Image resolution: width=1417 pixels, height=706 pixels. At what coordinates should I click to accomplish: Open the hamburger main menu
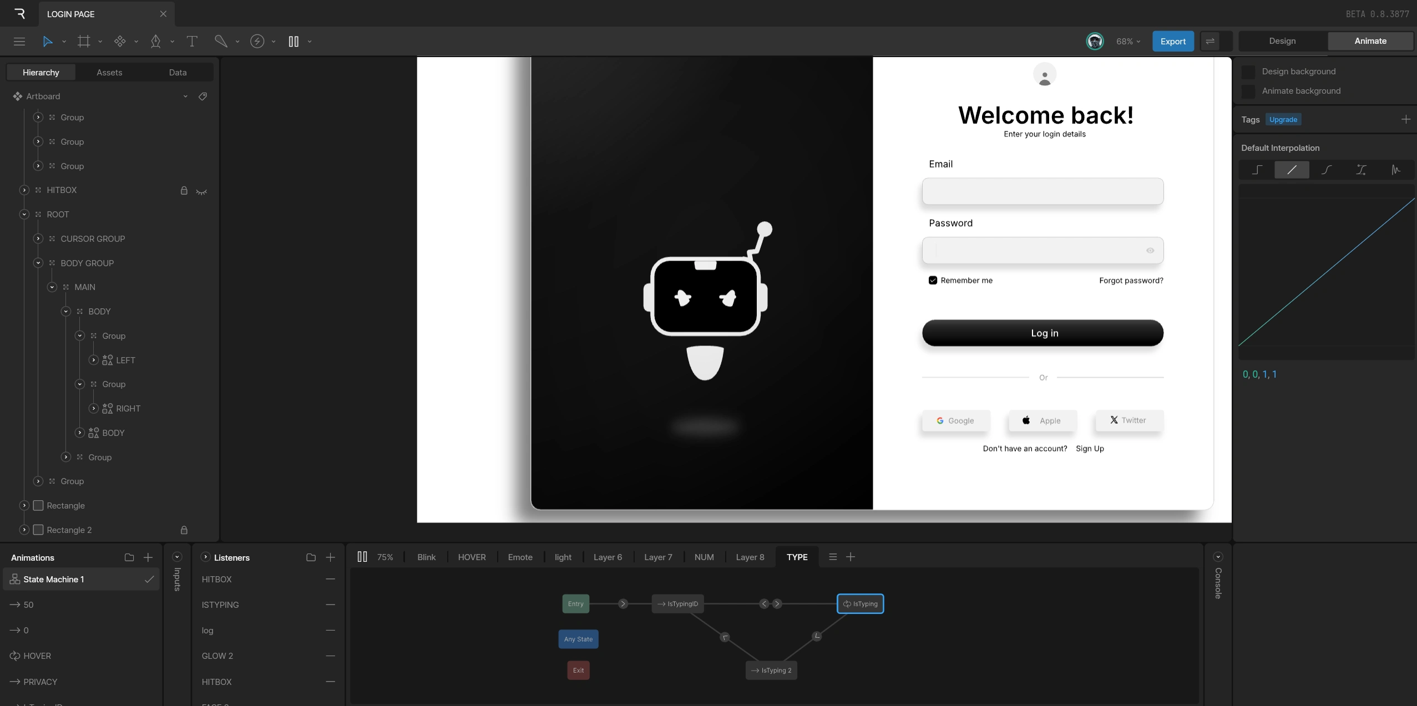(19, 41)
